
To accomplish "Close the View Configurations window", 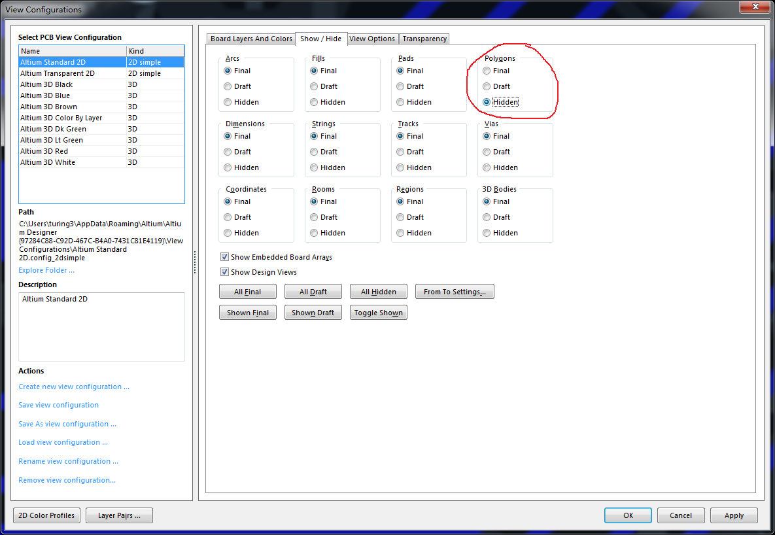I will tap(756, 7).
